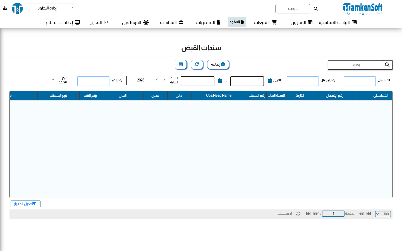This screenshot has width=402, height=251.
Task: Sort by نوع المستند column header
Action: [58, 96]
